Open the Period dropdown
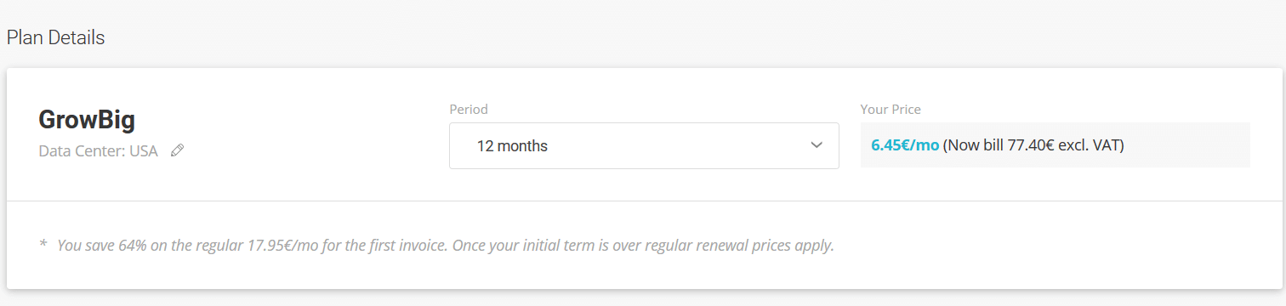 (644, 145)
